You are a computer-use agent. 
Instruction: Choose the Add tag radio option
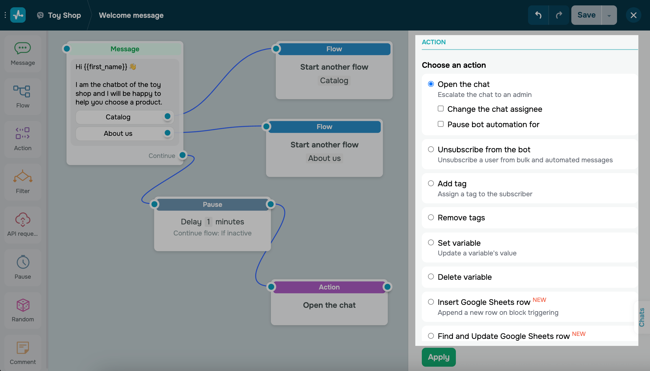pos(431,183)
